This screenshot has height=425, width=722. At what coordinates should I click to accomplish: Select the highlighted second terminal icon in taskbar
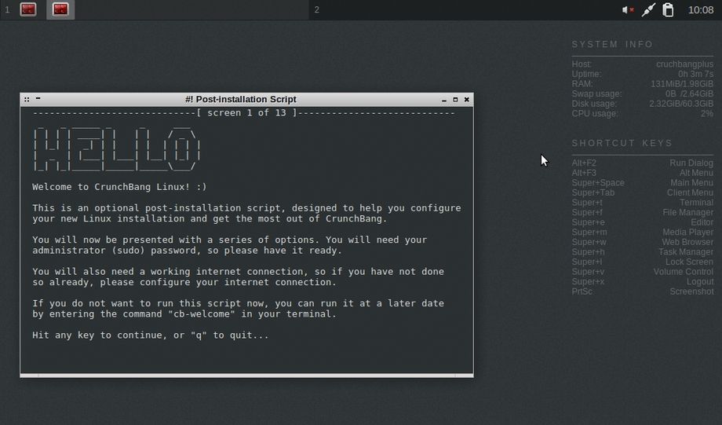pos(60,9)
